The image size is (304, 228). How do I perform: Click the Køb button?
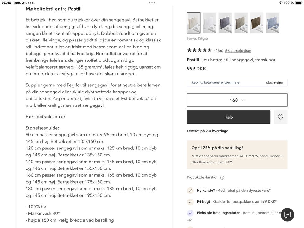pos(229,117)
